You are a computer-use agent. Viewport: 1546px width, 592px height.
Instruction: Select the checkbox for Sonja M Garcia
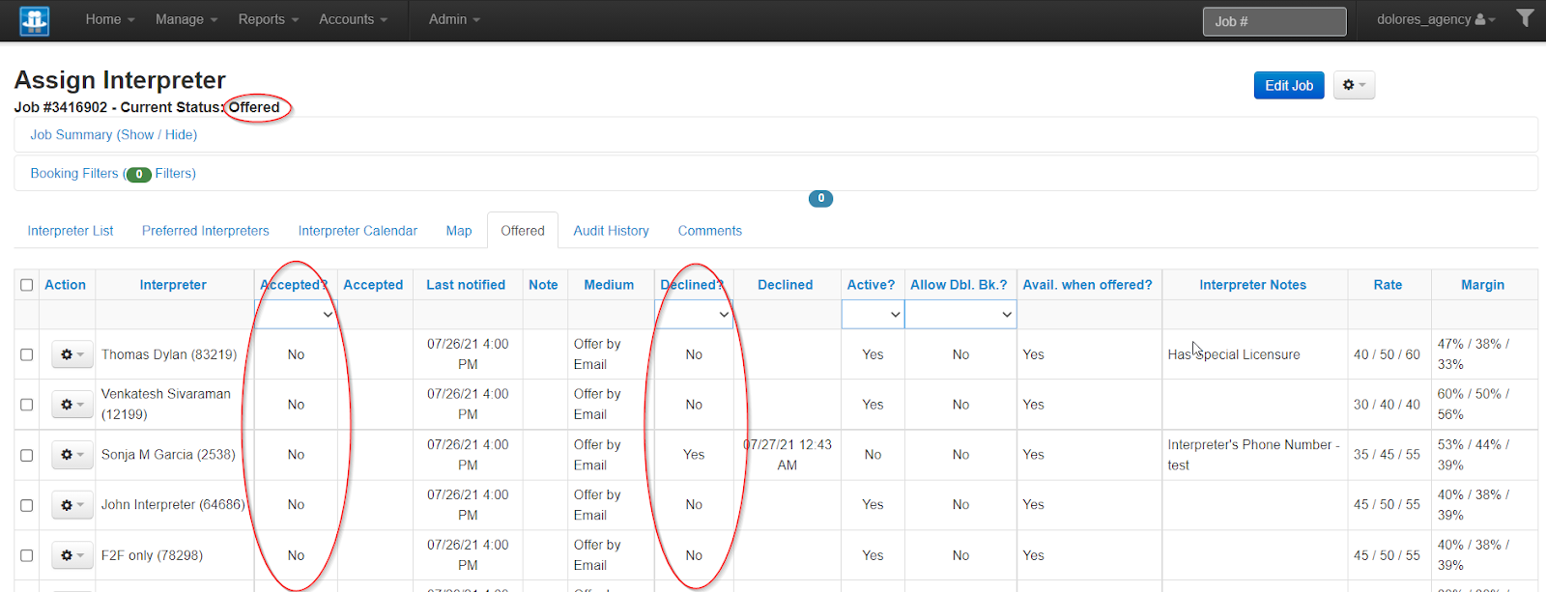pyautogui.click(x=27, y=455)
